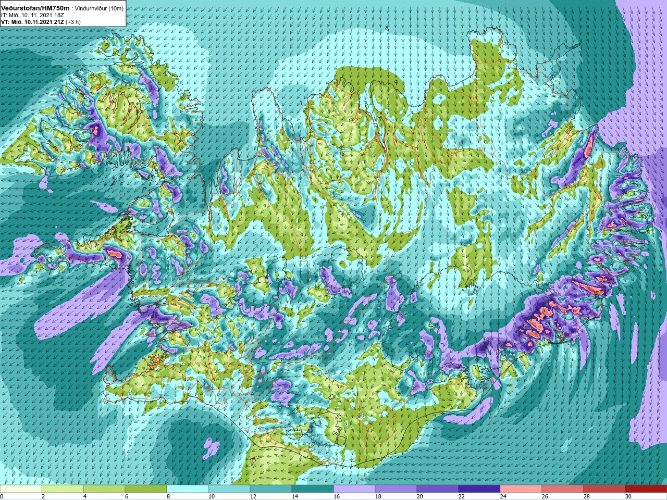This screenshot has width=667, height=500.
Task: Click the legend scale number 16
Action: 337,496
